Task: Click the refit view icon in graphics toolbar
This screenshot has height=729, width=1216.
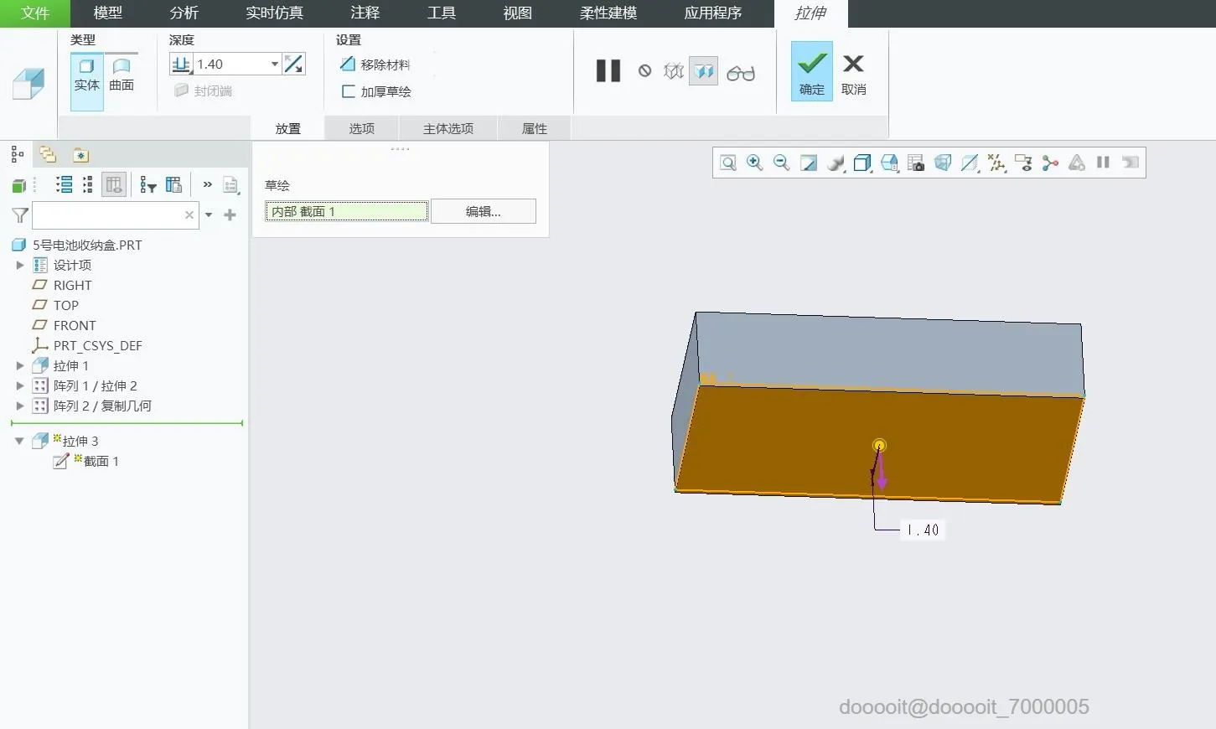Action: (727, 163)
